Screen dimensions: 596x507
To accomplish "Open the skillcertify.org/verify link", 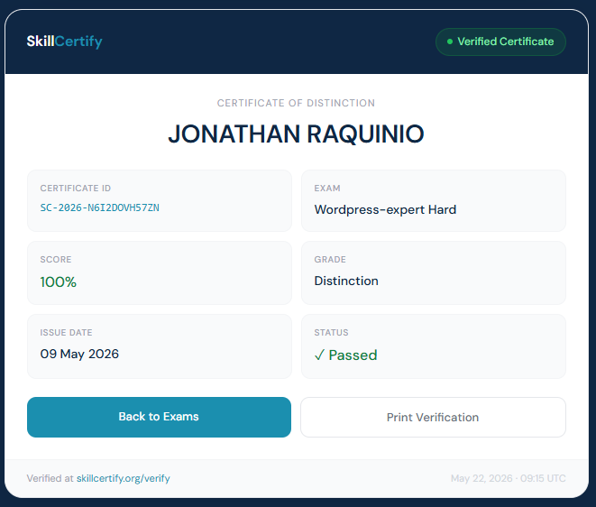I will [124, 478].
